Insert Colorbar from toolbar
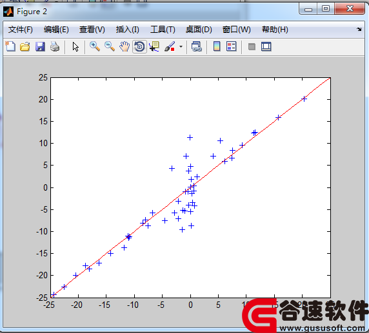Image resolution: width=369 pixels, height=333 pixels. 217,46
